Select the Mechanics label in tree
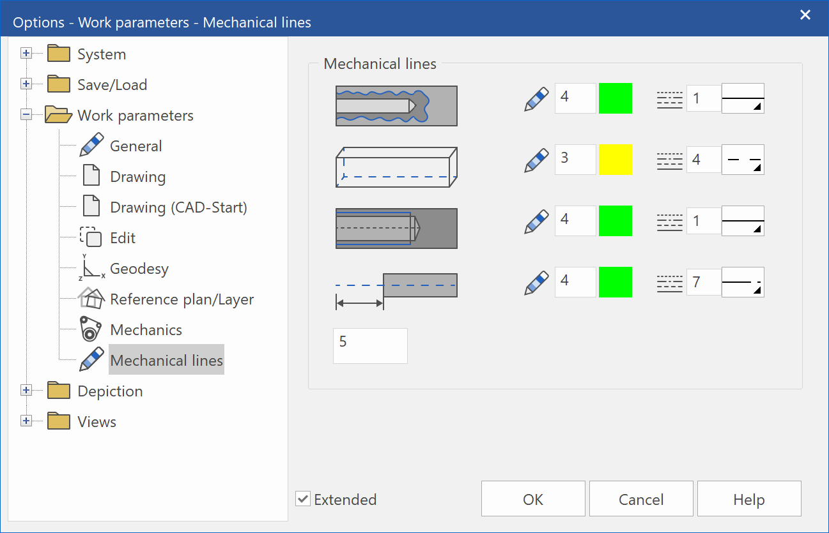This screenshot has height=533, width=829. coord(146,330)
